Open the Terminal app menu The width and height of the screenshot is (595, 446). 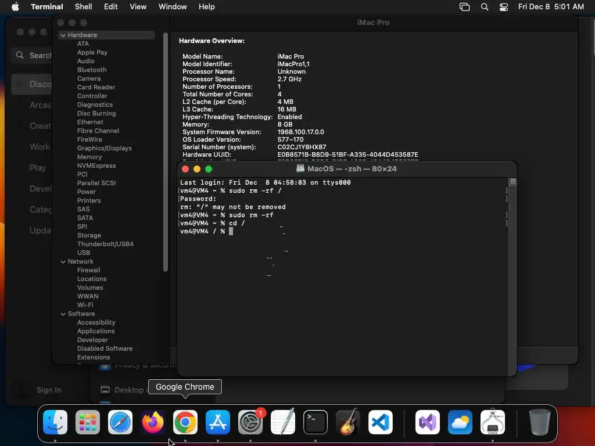(47, 7)
